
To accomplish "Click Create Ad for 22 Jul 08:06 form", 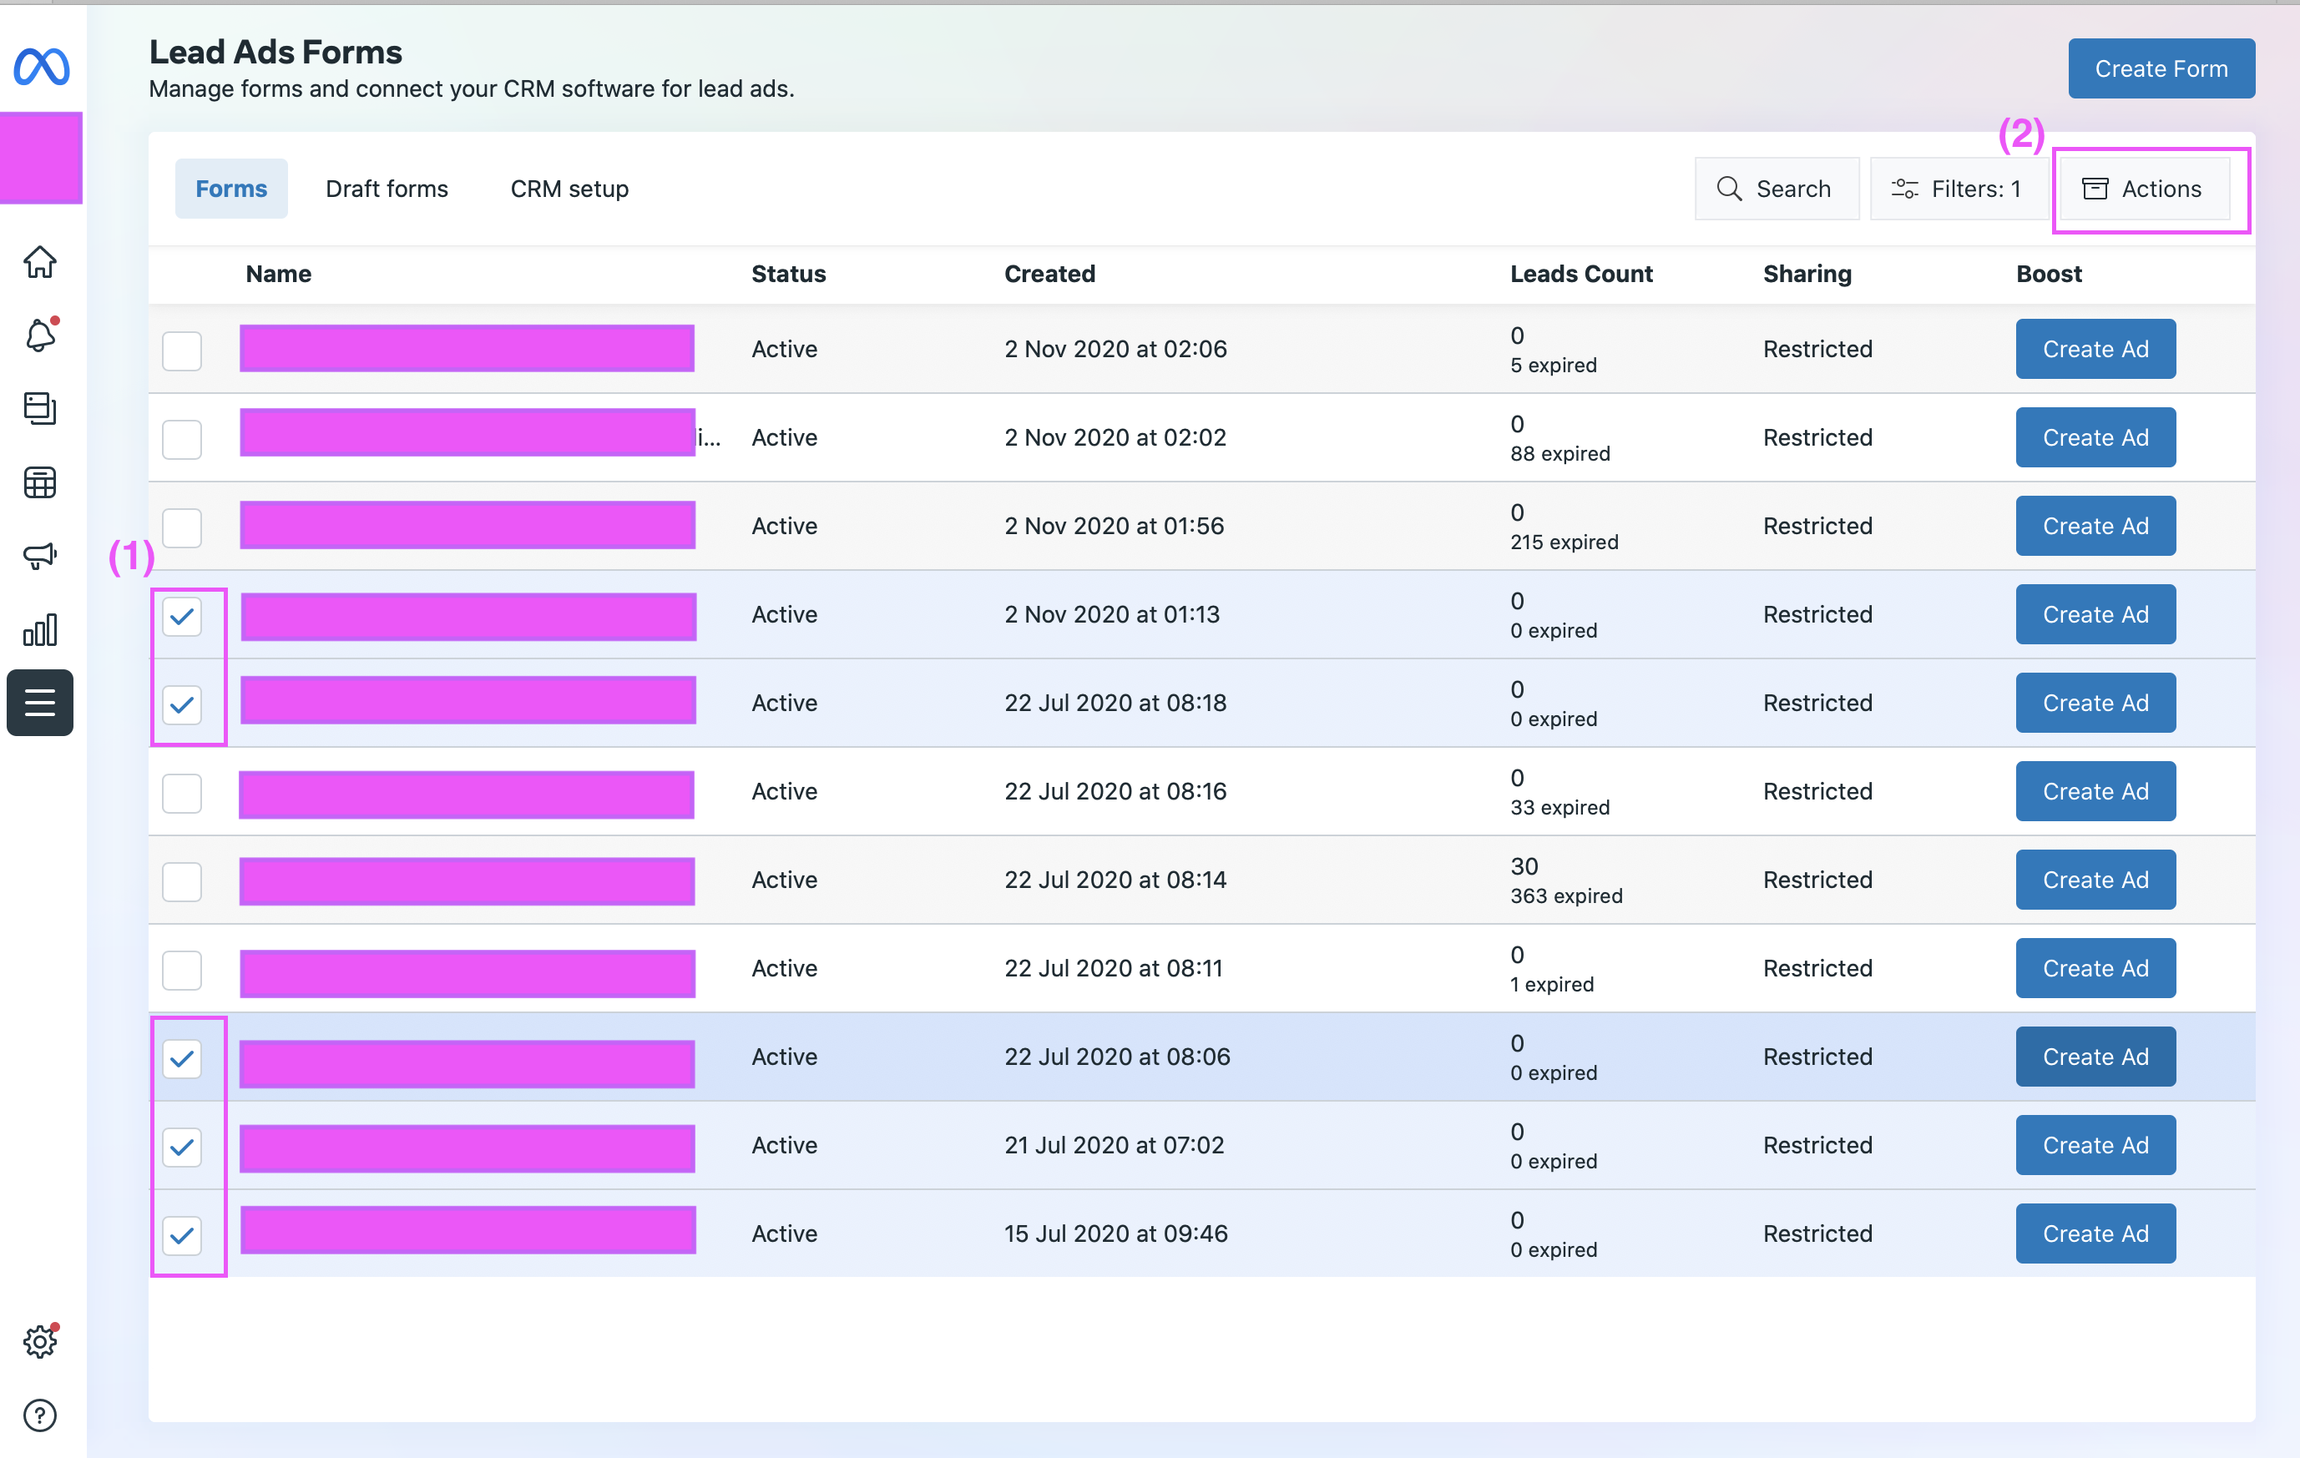I will point(2095,1057).
